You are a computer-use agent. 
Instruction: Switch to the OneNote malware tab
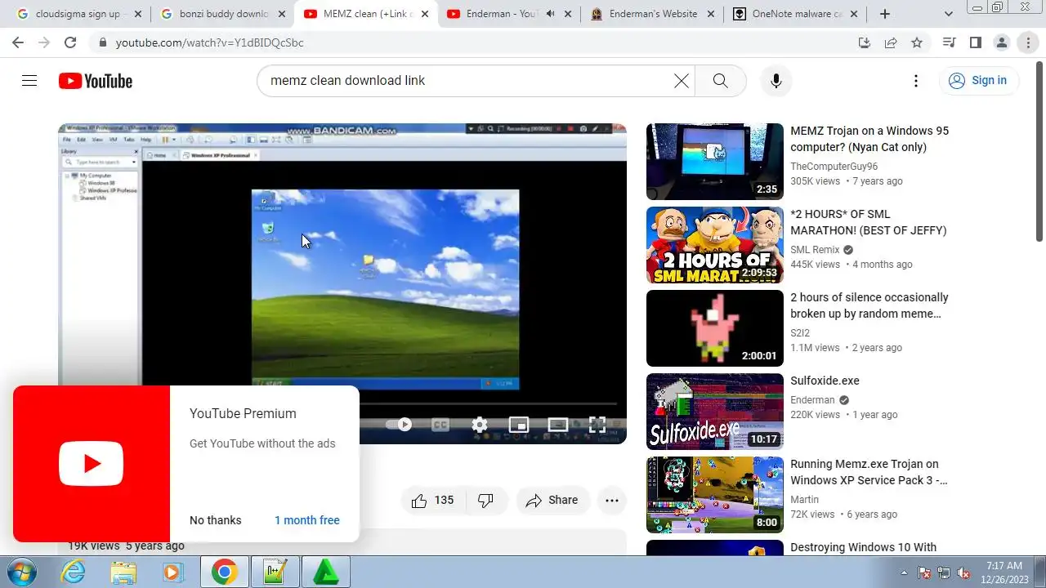click(x=796, y=14)
